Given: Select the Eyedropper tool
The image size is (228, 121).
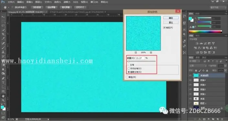Looking at the screenshot, I should tap(3, 39).
